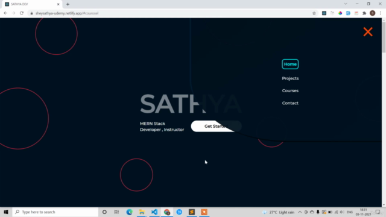
Task: Open the Chrome profile avatar
Action: [x=373, y=13]
